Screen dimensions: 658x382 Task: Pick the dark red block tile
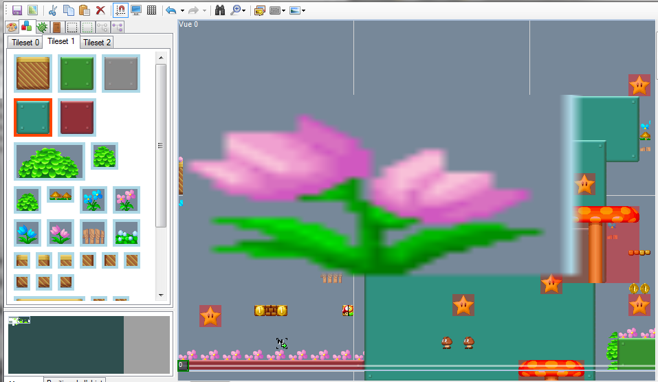click(77, 117)
